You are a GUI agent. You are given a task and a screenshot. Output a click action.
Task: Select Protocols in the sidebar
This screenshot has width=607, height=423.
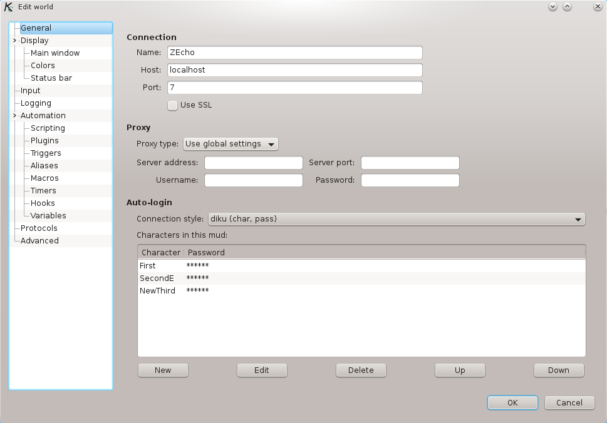(x=39, y=228)
